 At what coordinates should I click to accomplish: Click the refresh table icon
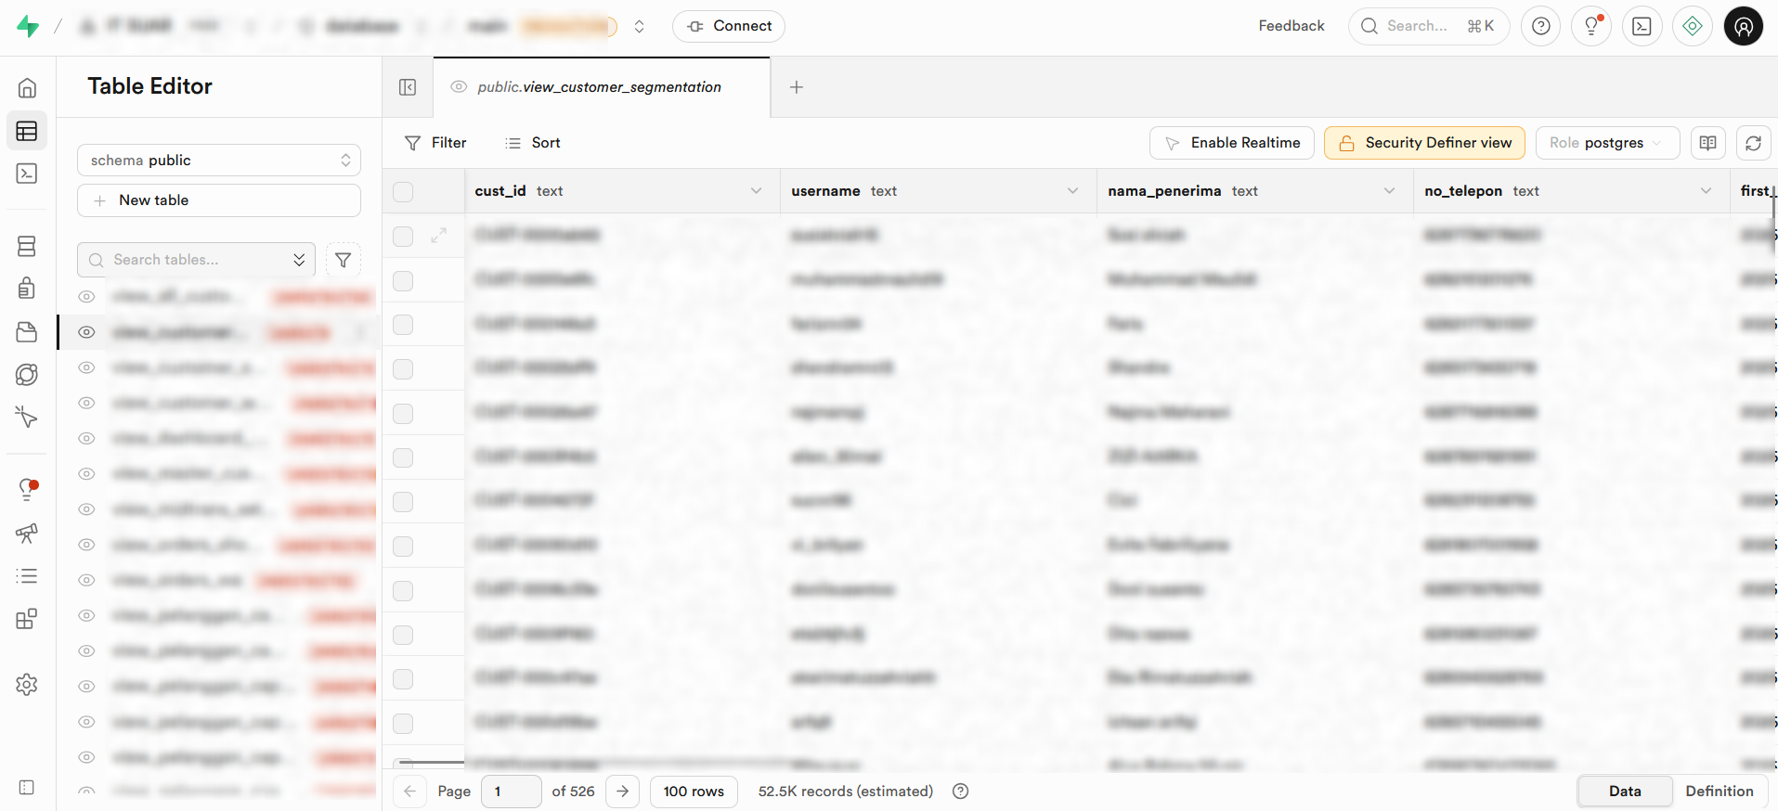(x=1753, y=143)
